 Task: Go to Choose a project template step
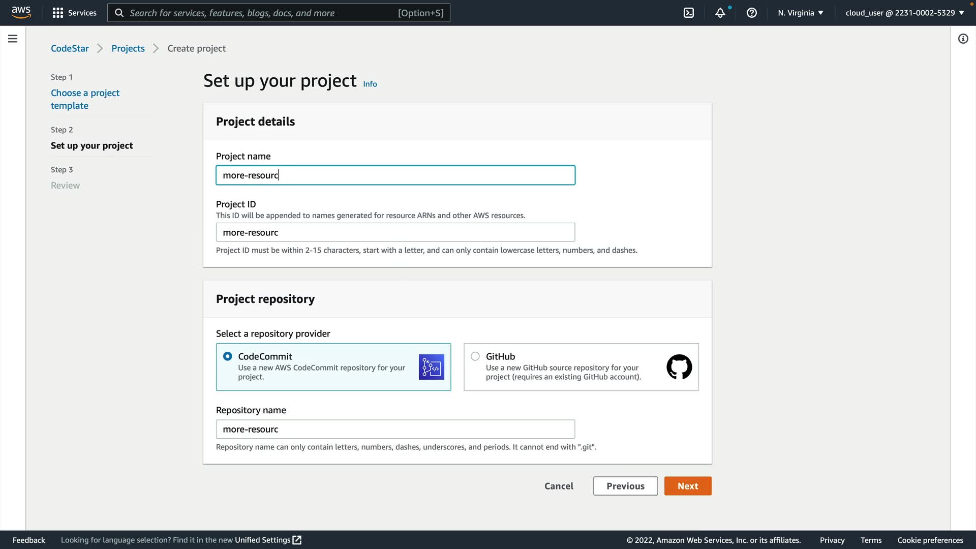click(85, 99)
